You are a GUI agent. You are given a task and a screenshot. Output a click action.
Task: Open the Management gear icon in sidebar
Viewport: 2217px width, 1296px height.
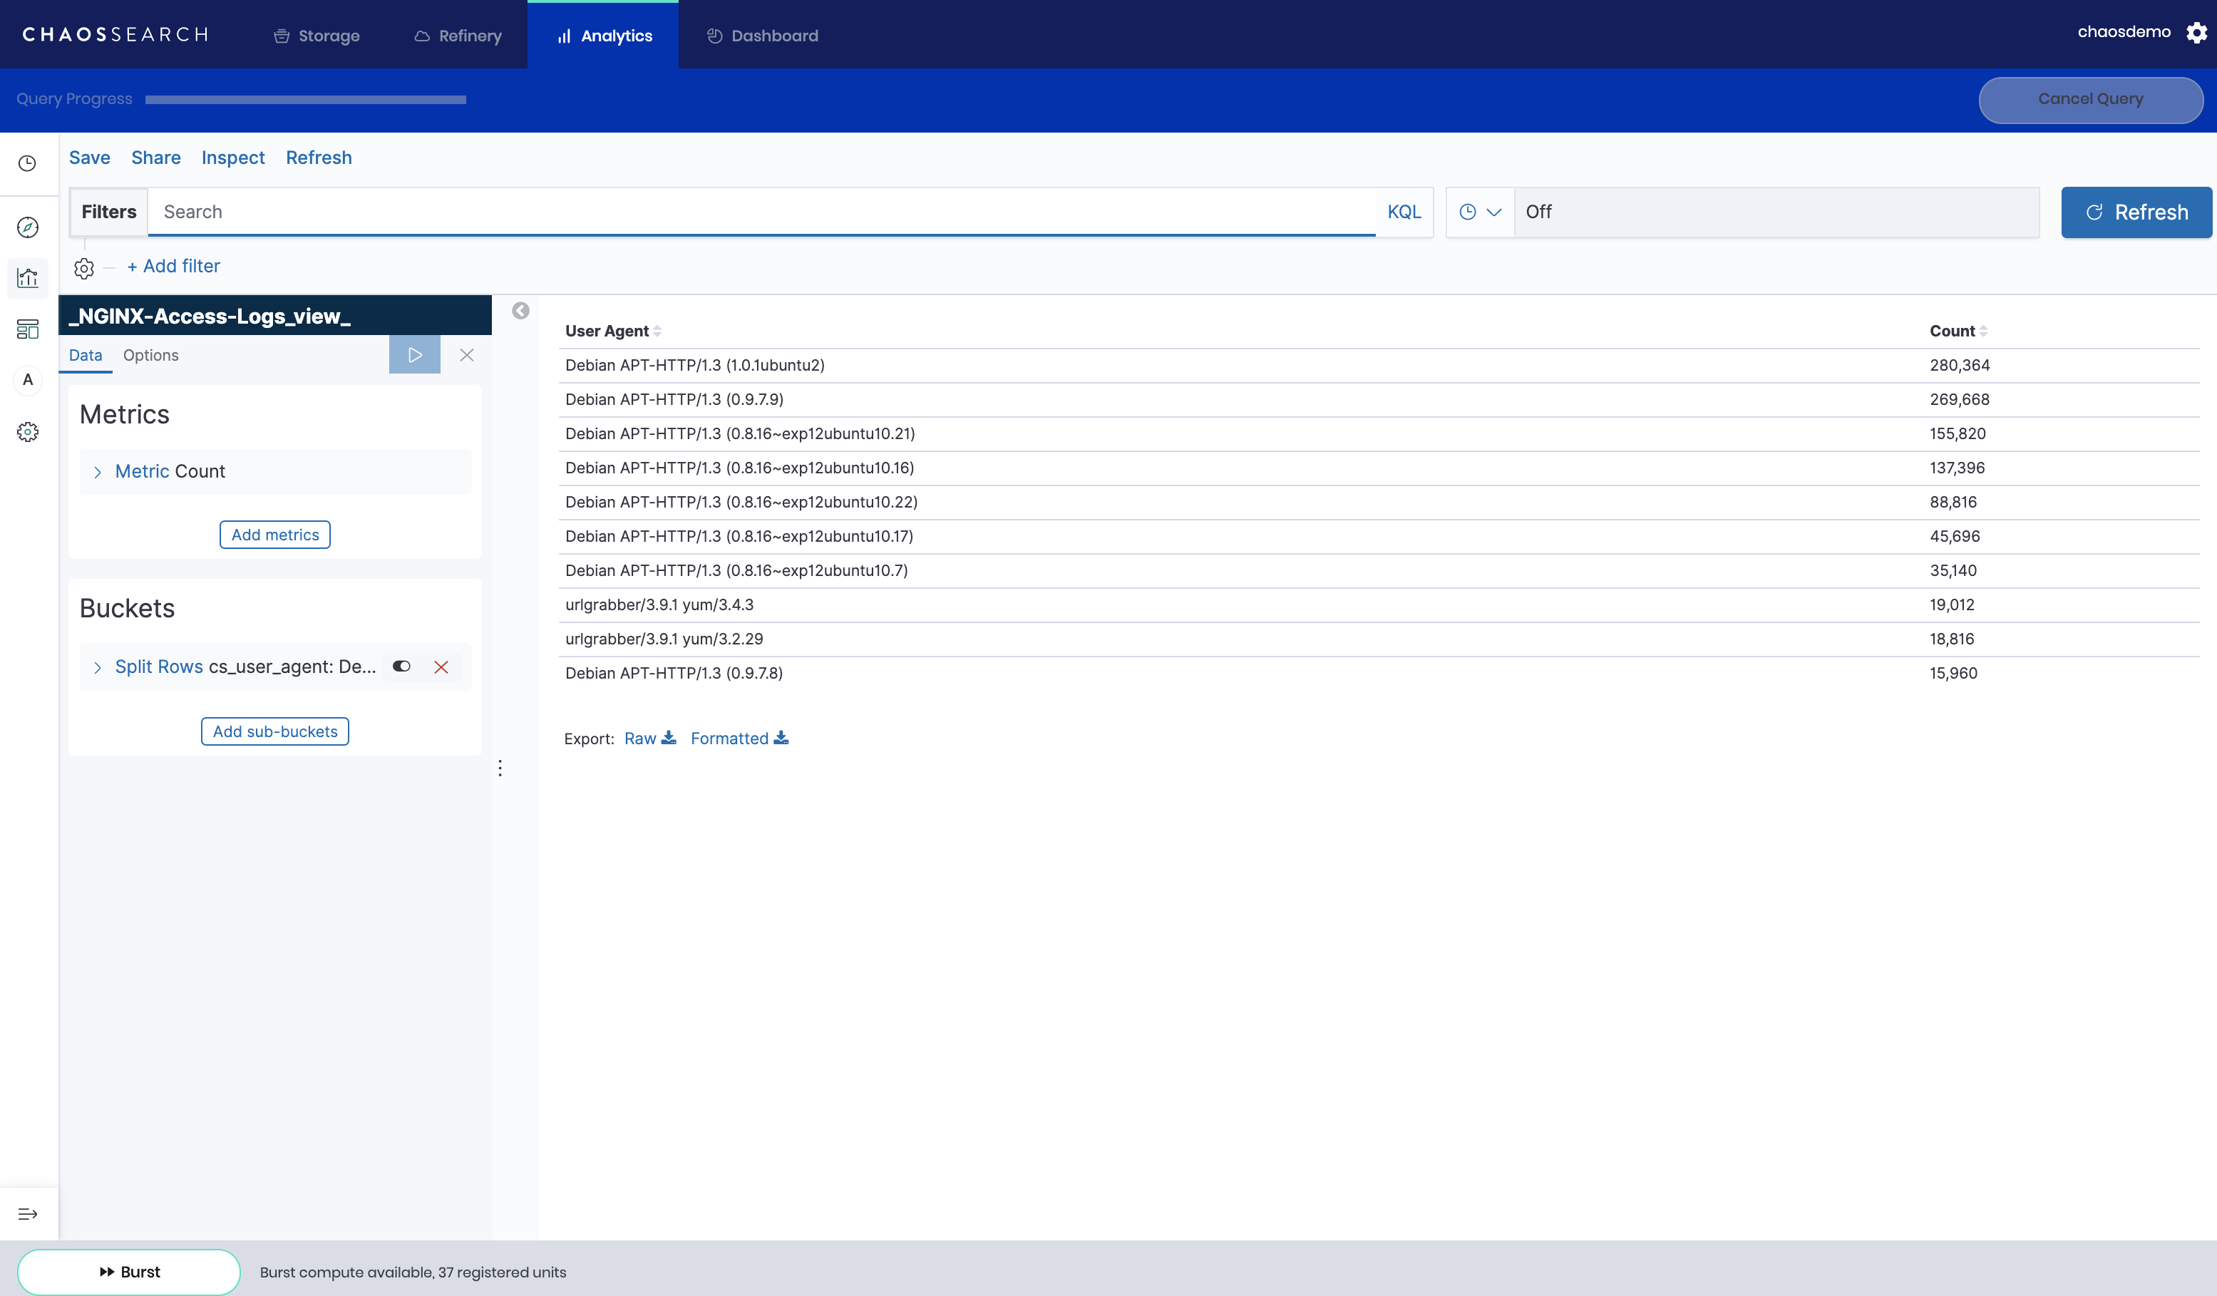(27, 432)
